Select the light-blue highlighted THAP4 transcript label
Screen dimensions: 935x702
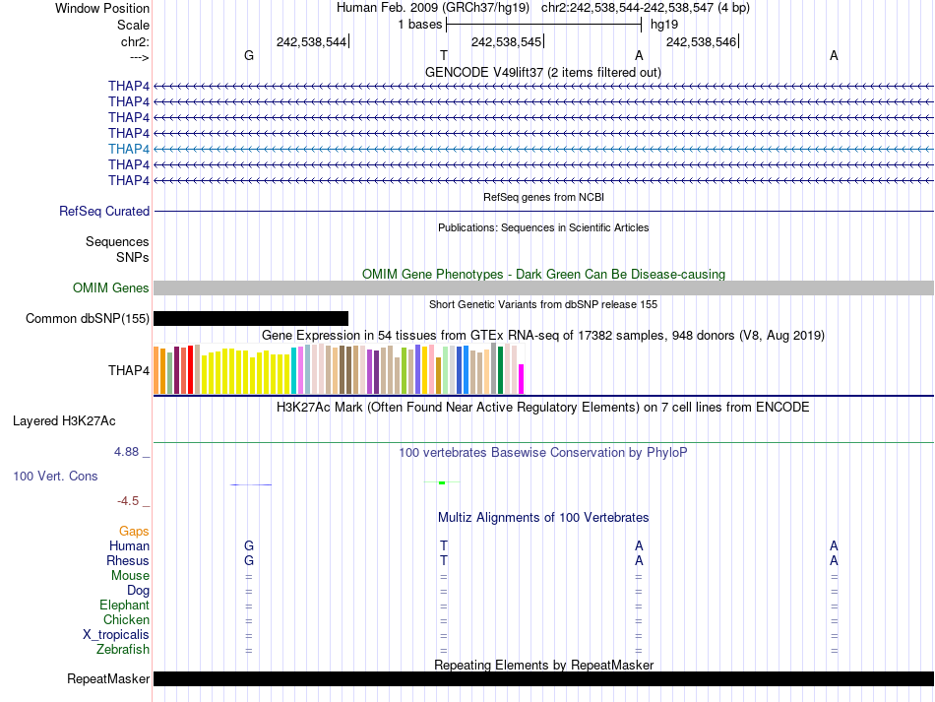(129, 149)
